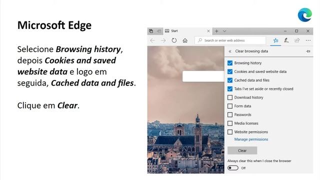Open the Favorites hub star icon
Viewport: 320px width, 180px height.
tap(275, 40)
